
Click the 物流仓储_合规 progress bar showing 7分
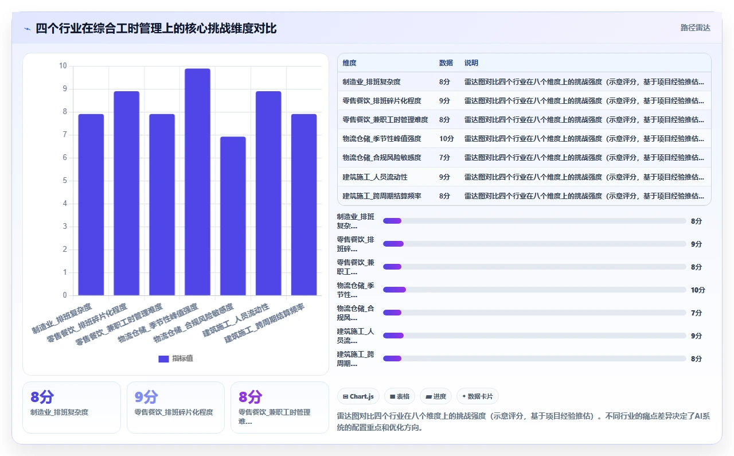534,313
